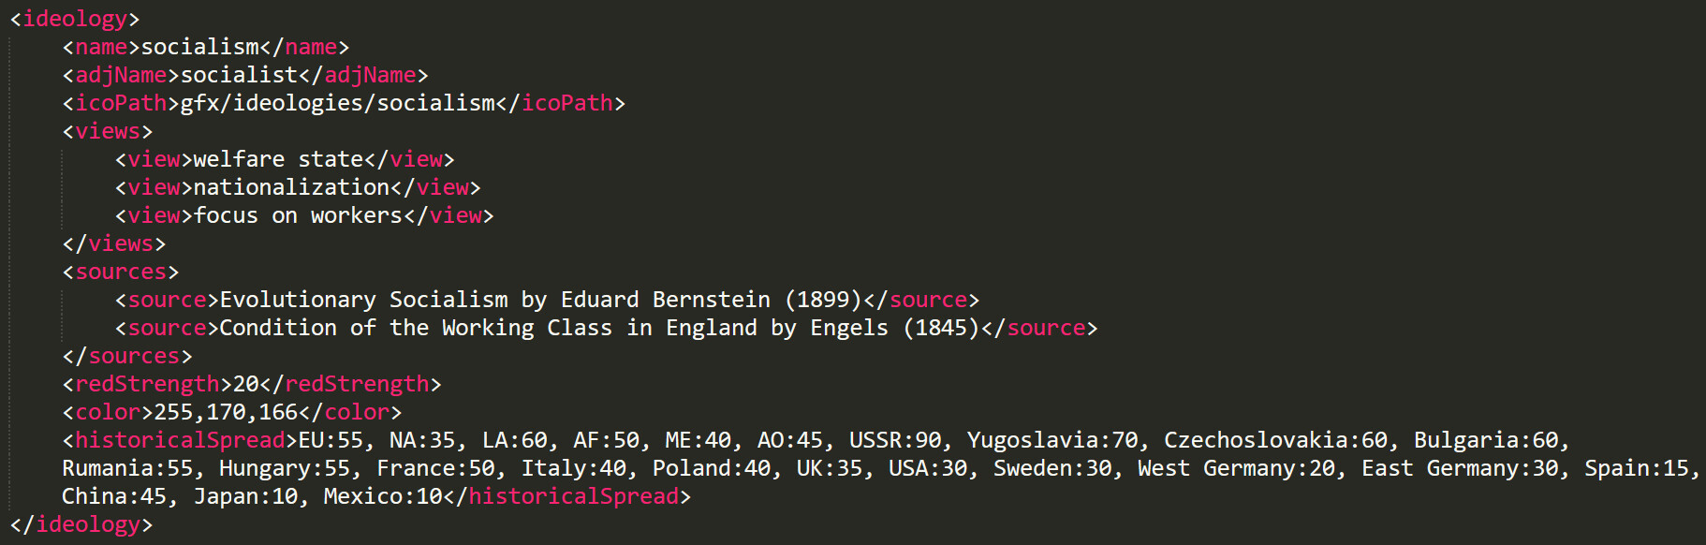Viewport: 1706px width, 545px height.
Task: Click the word 'nationalization'
Action: click(x=291, y=187)
